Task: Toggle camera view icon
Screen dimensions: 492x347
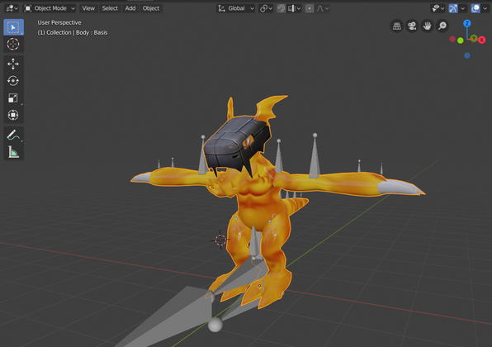Action: point(412,26)
